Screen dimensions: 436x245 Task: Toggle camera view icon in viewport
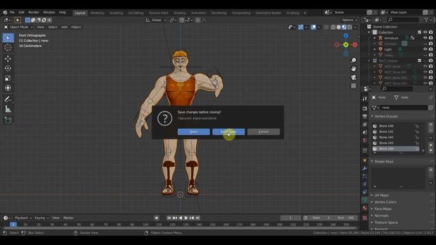354,77
